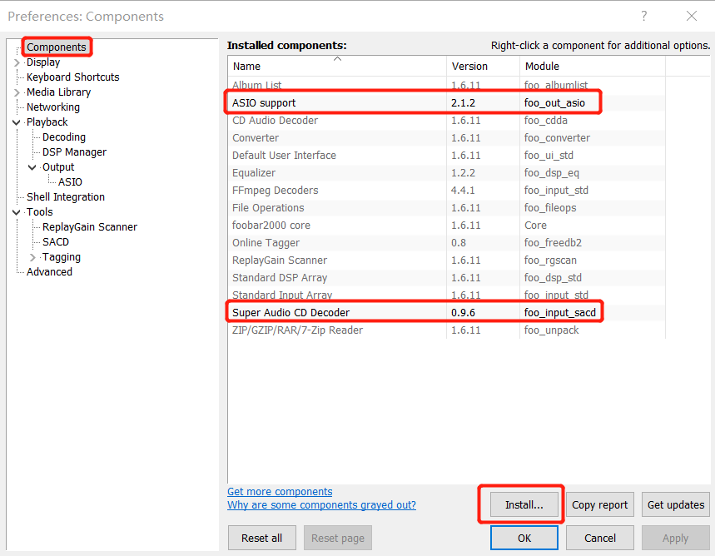Open the DSP Manager page

74,152
